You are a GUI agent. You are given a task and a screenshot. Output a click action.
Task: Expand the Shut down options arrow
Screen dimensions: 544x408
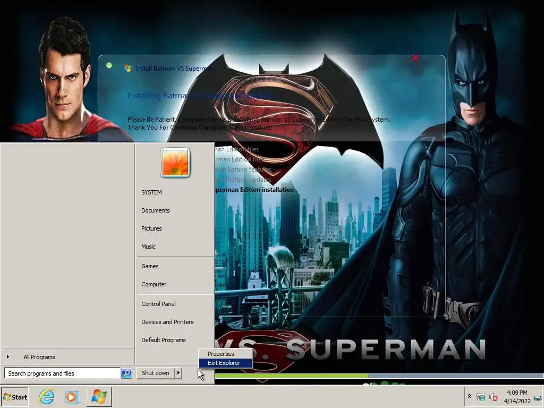[178, 373]
